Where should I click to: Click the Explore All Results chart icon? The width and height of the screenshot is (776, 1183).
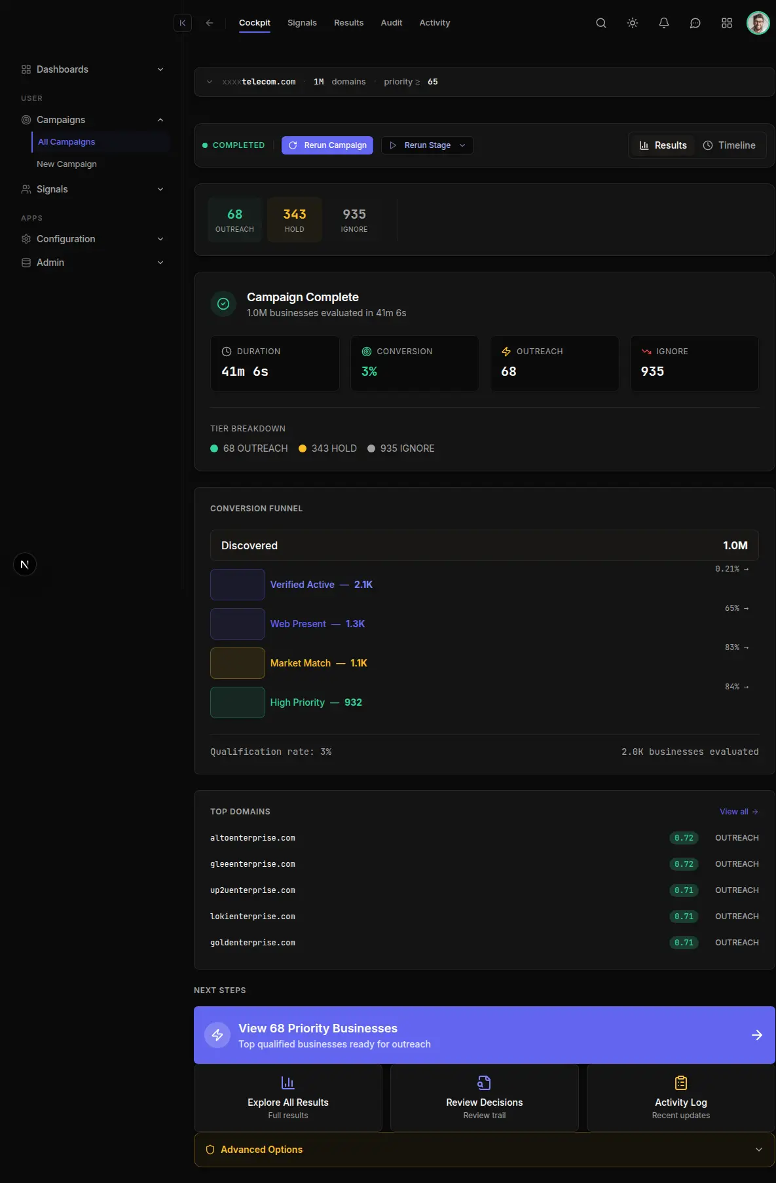[288, 1083]
